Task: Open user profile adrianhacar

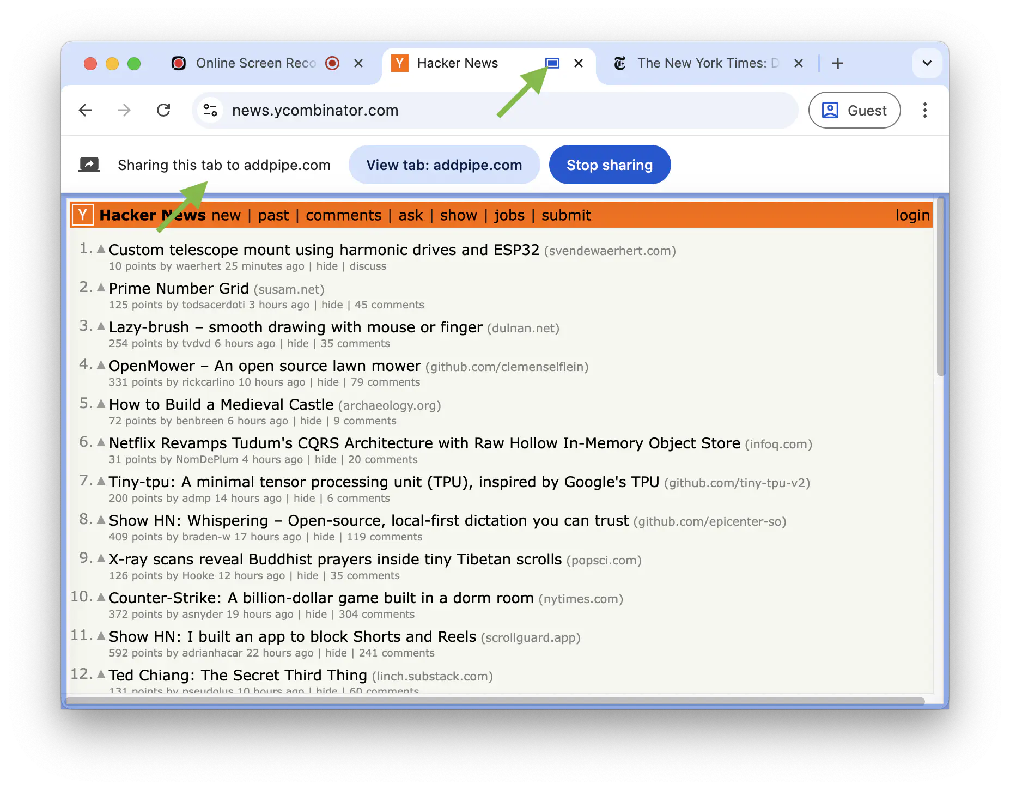Action: pyautogui.click(x=212, y=653)
